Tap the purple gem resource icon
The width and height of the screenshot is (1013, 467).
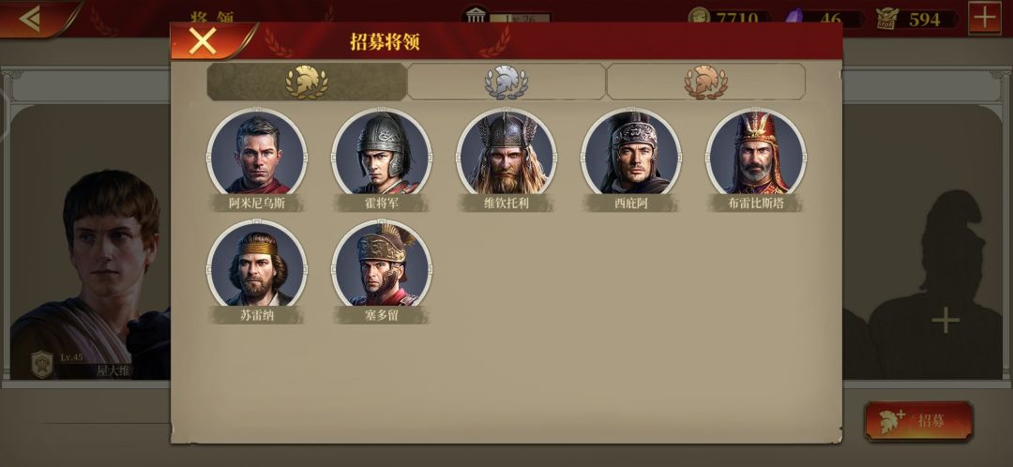(794, 17)
